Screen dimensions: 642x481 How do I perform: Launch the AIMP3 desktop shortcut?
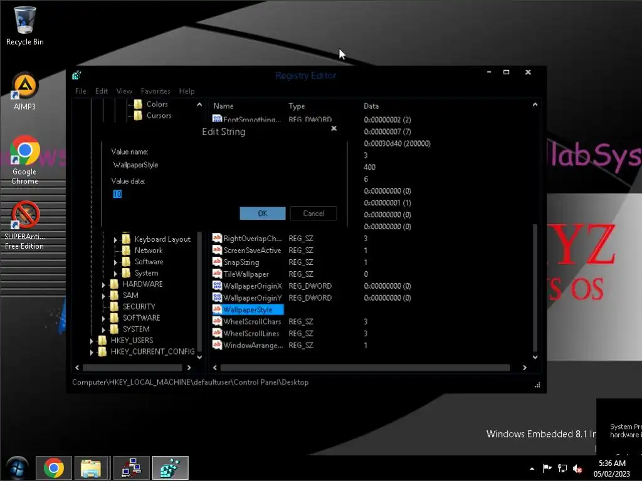point(24,91)
